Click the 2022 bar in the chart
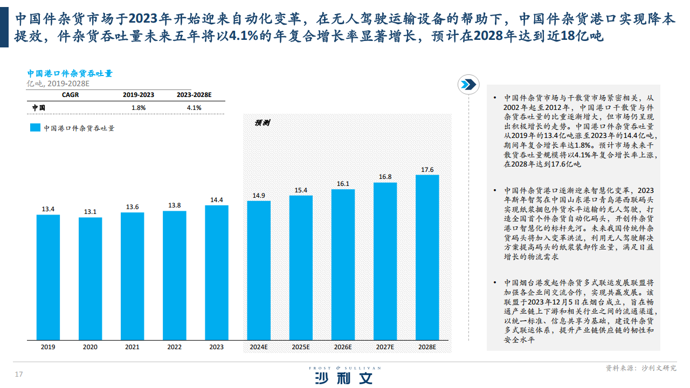Viewport: 690px width, 388px height. [x=174, y=276]
